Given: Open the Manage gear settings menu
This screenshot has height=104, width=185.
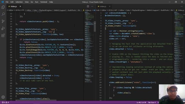Looking at the screenshot, I should tap(3, 97).
